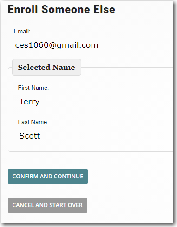Click the CONFIRM AND CONTINUE button
This screenshot has width=177, height=227.
coord(48,177)
